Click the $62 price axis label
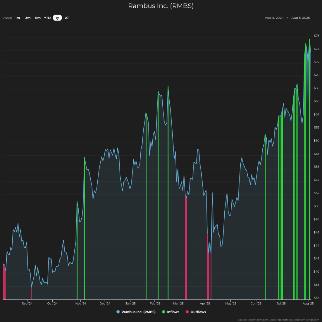Image resolution: width=322 pixels, height=322 pixels. (x=317, y=128)
